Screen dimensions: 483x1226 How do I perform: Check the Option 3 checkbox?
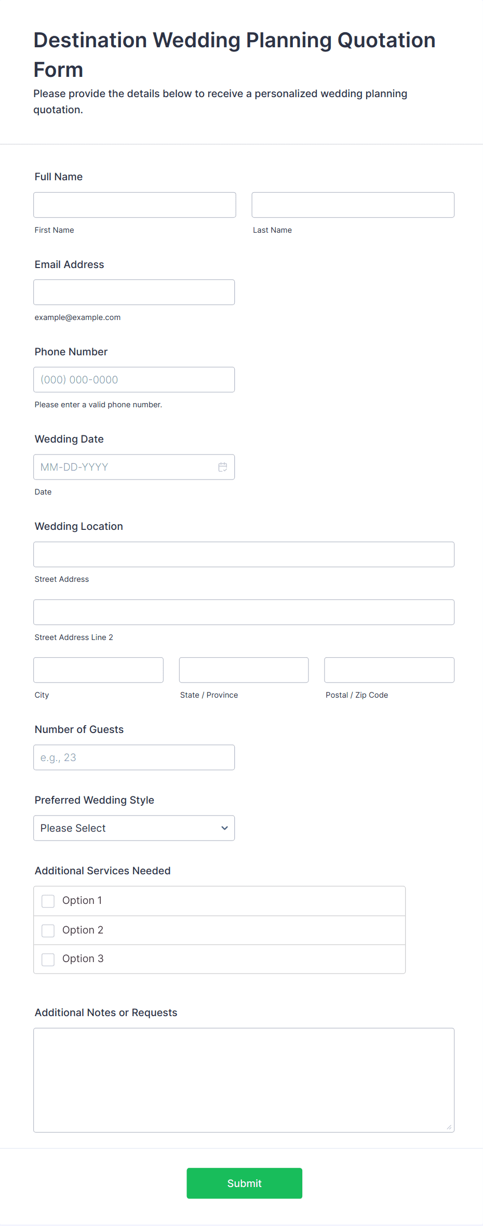48,959
